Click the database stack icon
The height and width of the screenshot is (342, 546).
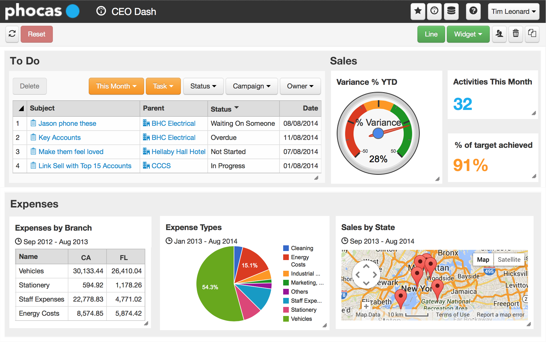click(x=451, y=11)
